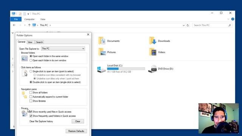Open the File ribbon tab
The image size is (242, 136).
point(16,19)
